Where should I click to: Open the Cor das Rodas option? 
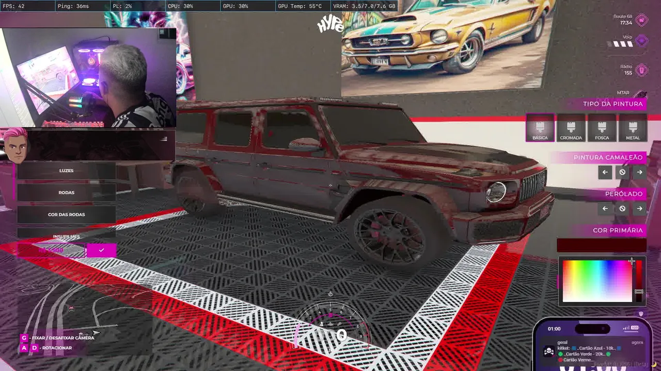[x=66, y=214]
